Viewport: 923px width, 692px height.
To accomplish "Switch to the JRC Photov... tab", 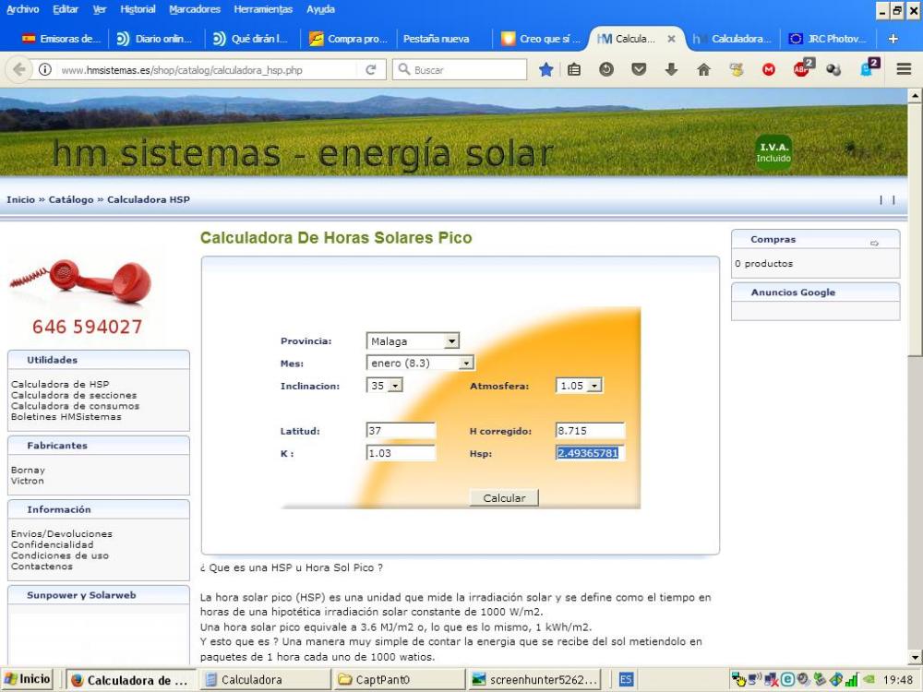I will (828, 39).
